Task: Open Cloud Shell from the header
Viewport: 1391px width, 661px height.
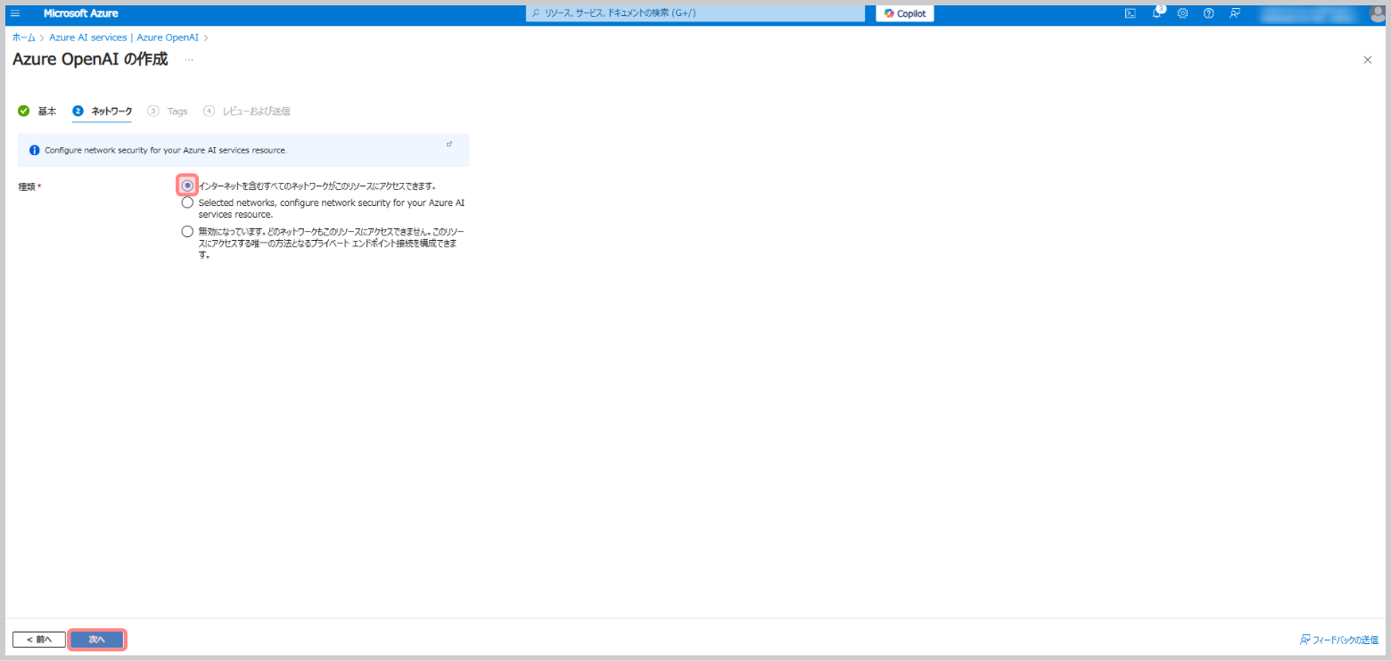Action: point(1130,13)
